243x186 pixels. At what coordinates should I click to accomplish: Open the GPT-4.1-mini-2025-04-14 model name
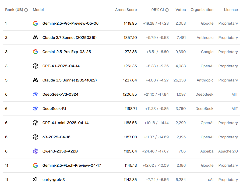click(65, 123)
